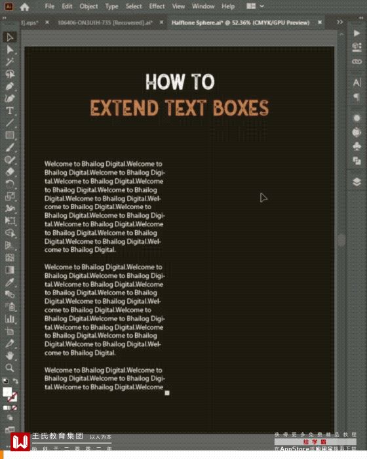Open the Character panel icon
The height and width of the screenshot is (459, 367).
(357, 83)
